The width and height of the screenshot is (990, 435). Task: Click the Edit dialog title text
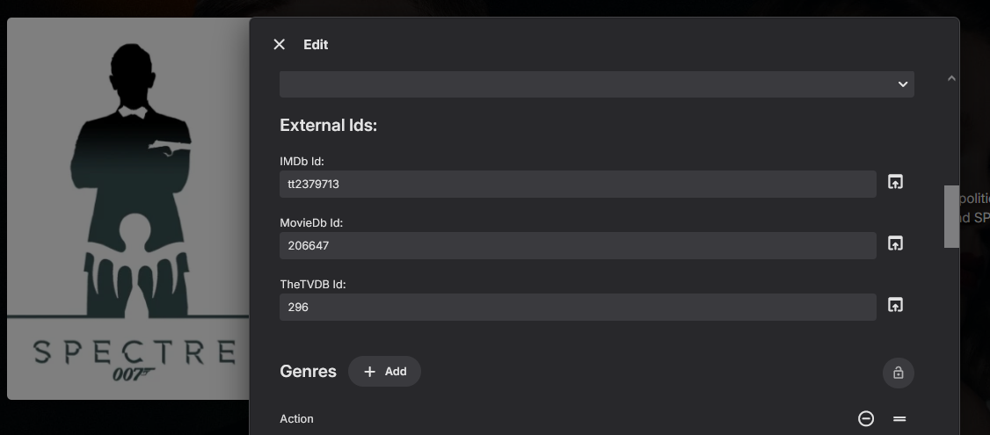316,45
